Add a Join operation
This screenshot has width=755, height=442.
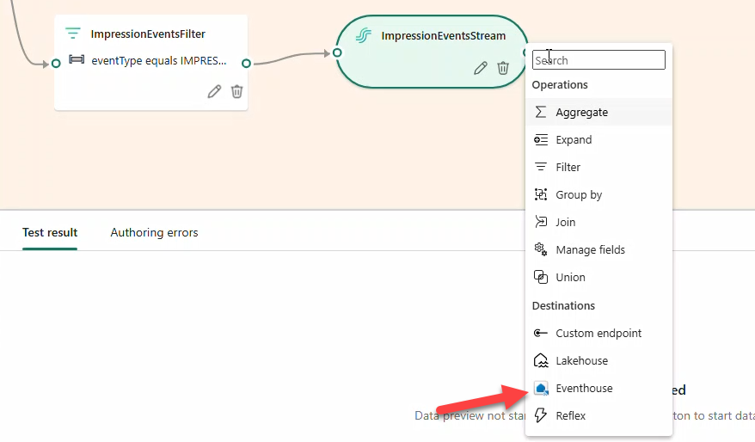point(565,223)
